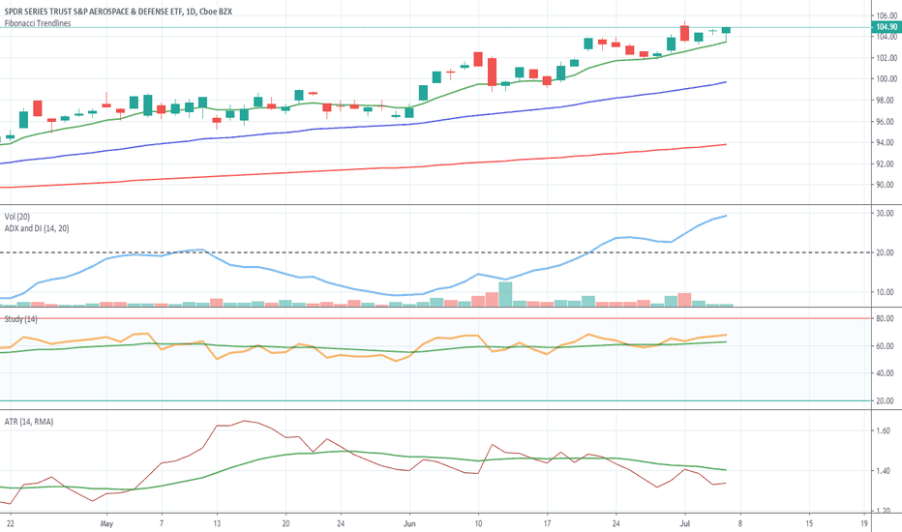This screenshot has width=902, height=532.
Task: Click the tallest green volume bar in mid-June
Action: pos(505,294)
